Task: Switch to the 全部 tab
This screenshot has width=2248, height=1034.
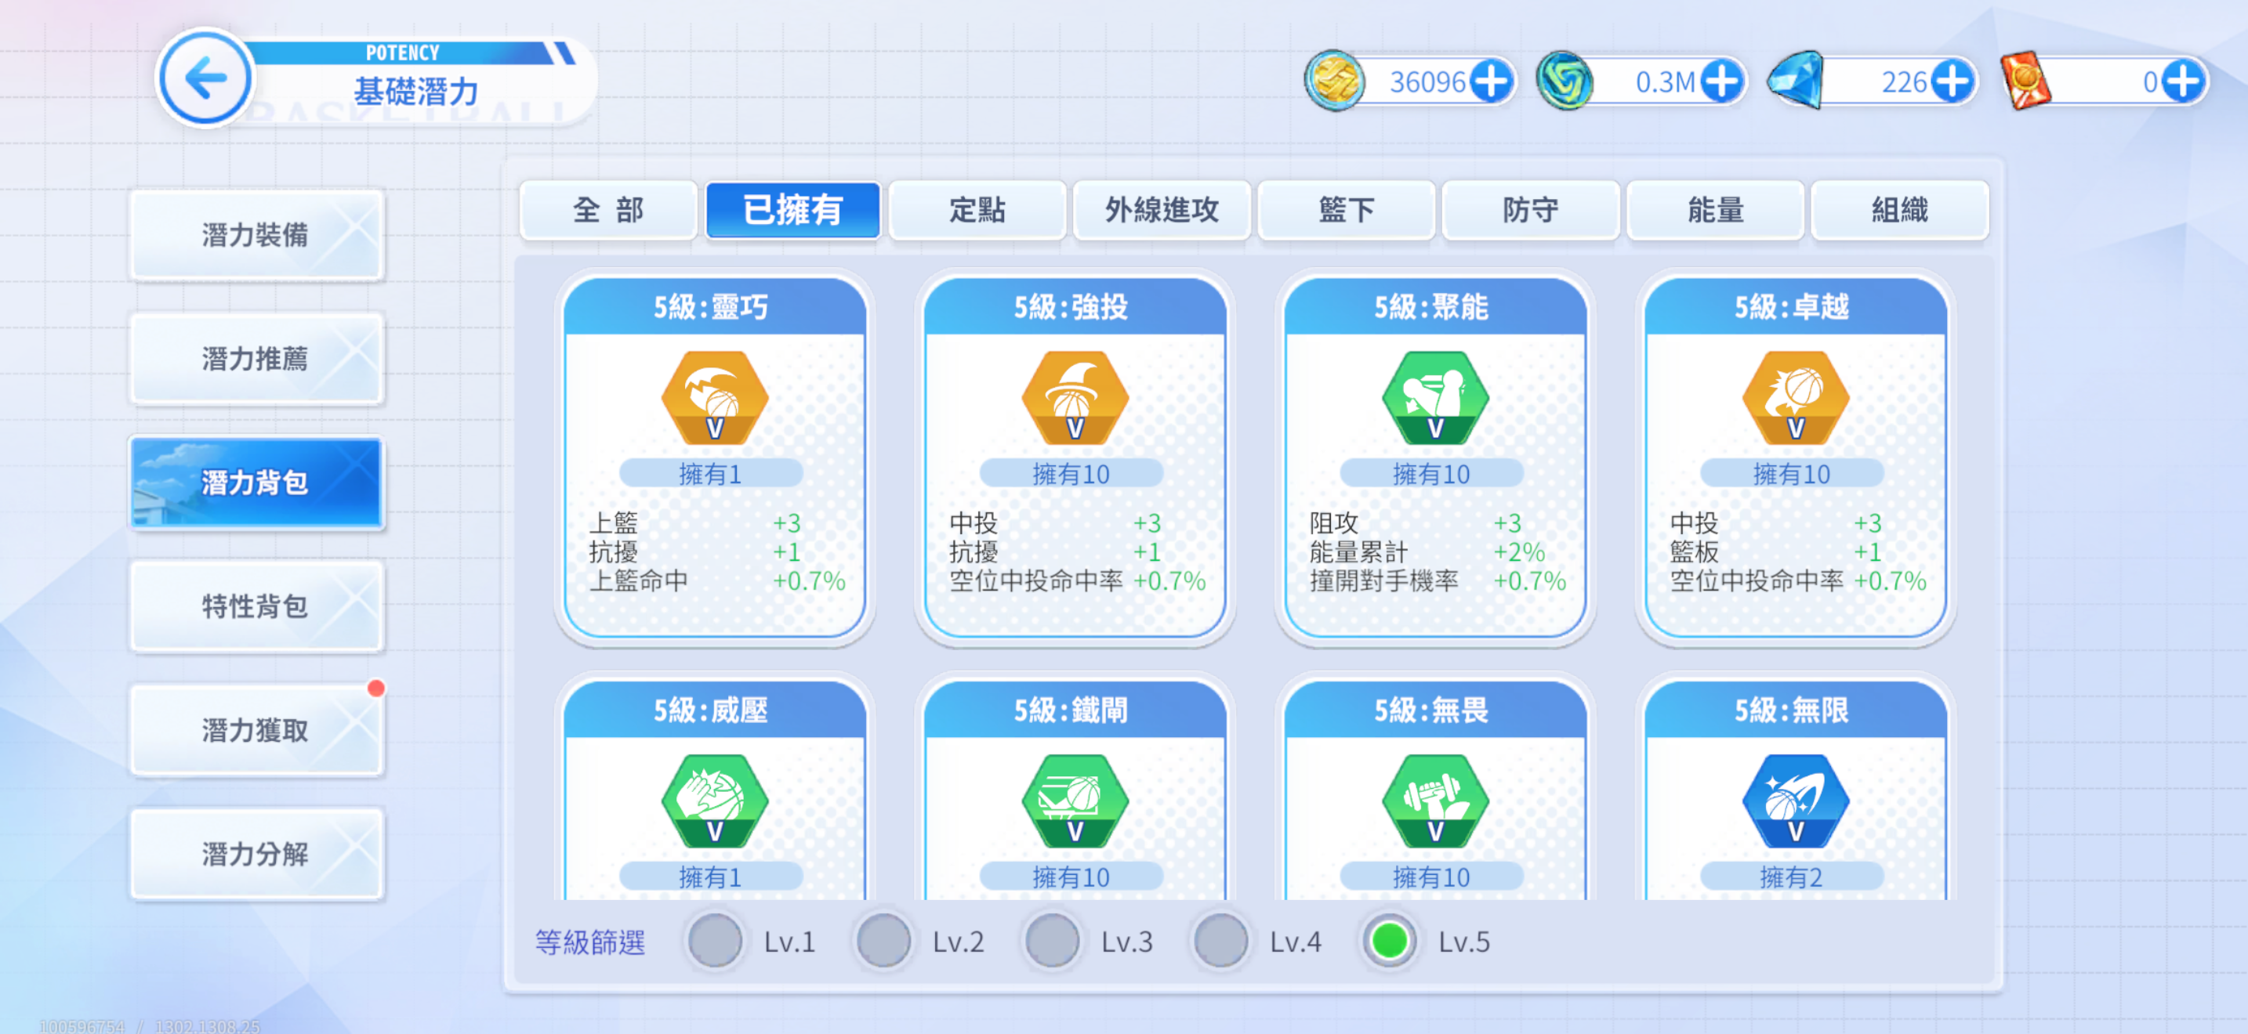Action: point(608,210)
